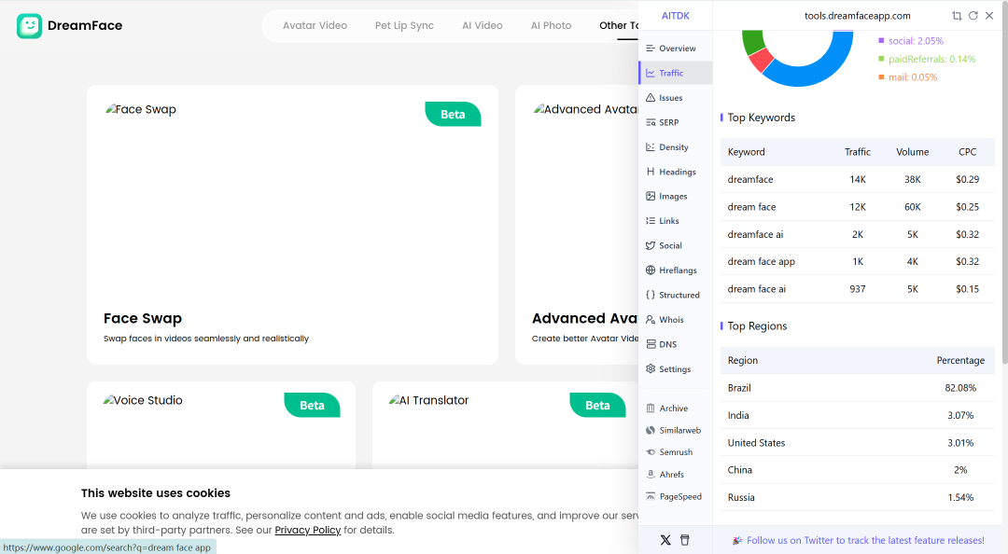Open the 'dreamface ai' keyword
The width and height of the screenshot is (1008, 554).
[755, 235]
